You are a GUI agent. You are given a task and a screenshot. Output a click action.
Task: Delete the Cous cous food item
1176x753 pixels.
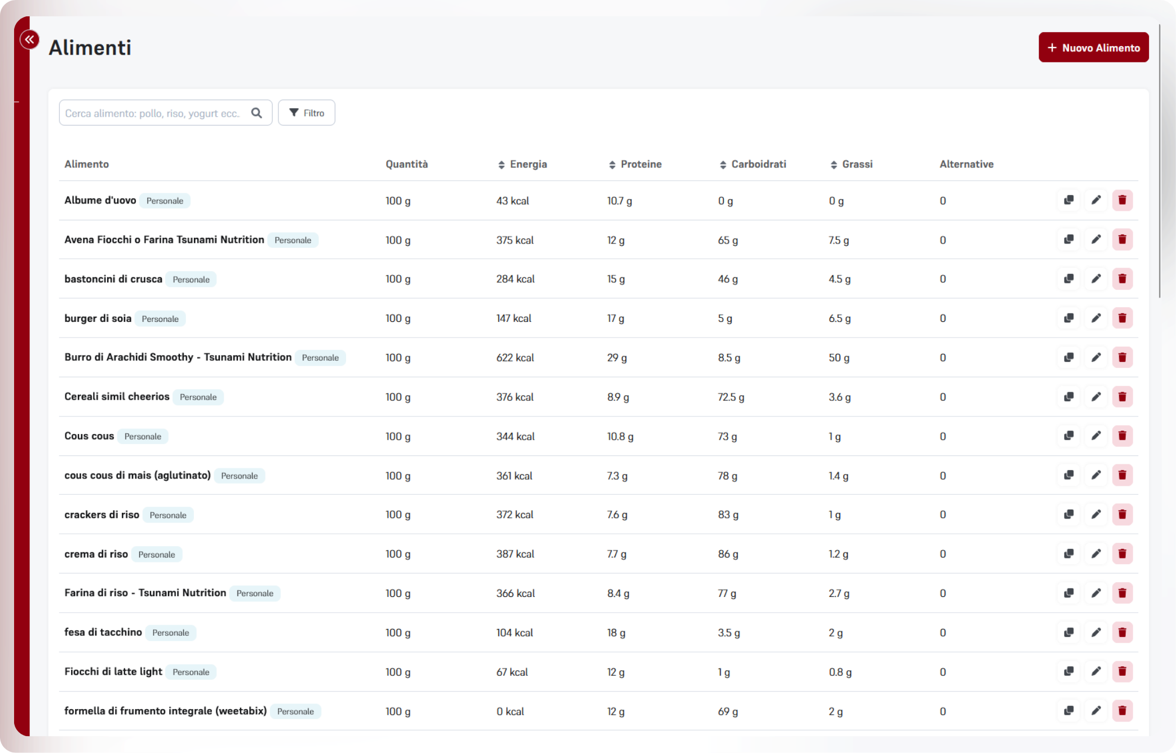(1122, 436)
